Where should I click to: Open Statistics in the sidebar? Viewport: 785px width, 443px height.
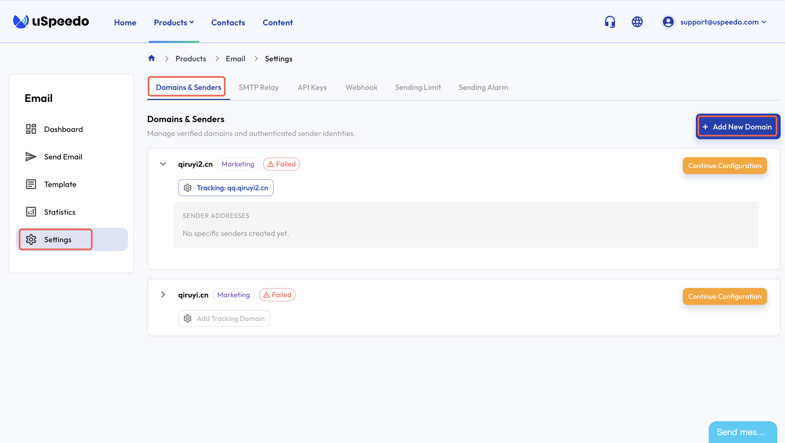59,212
